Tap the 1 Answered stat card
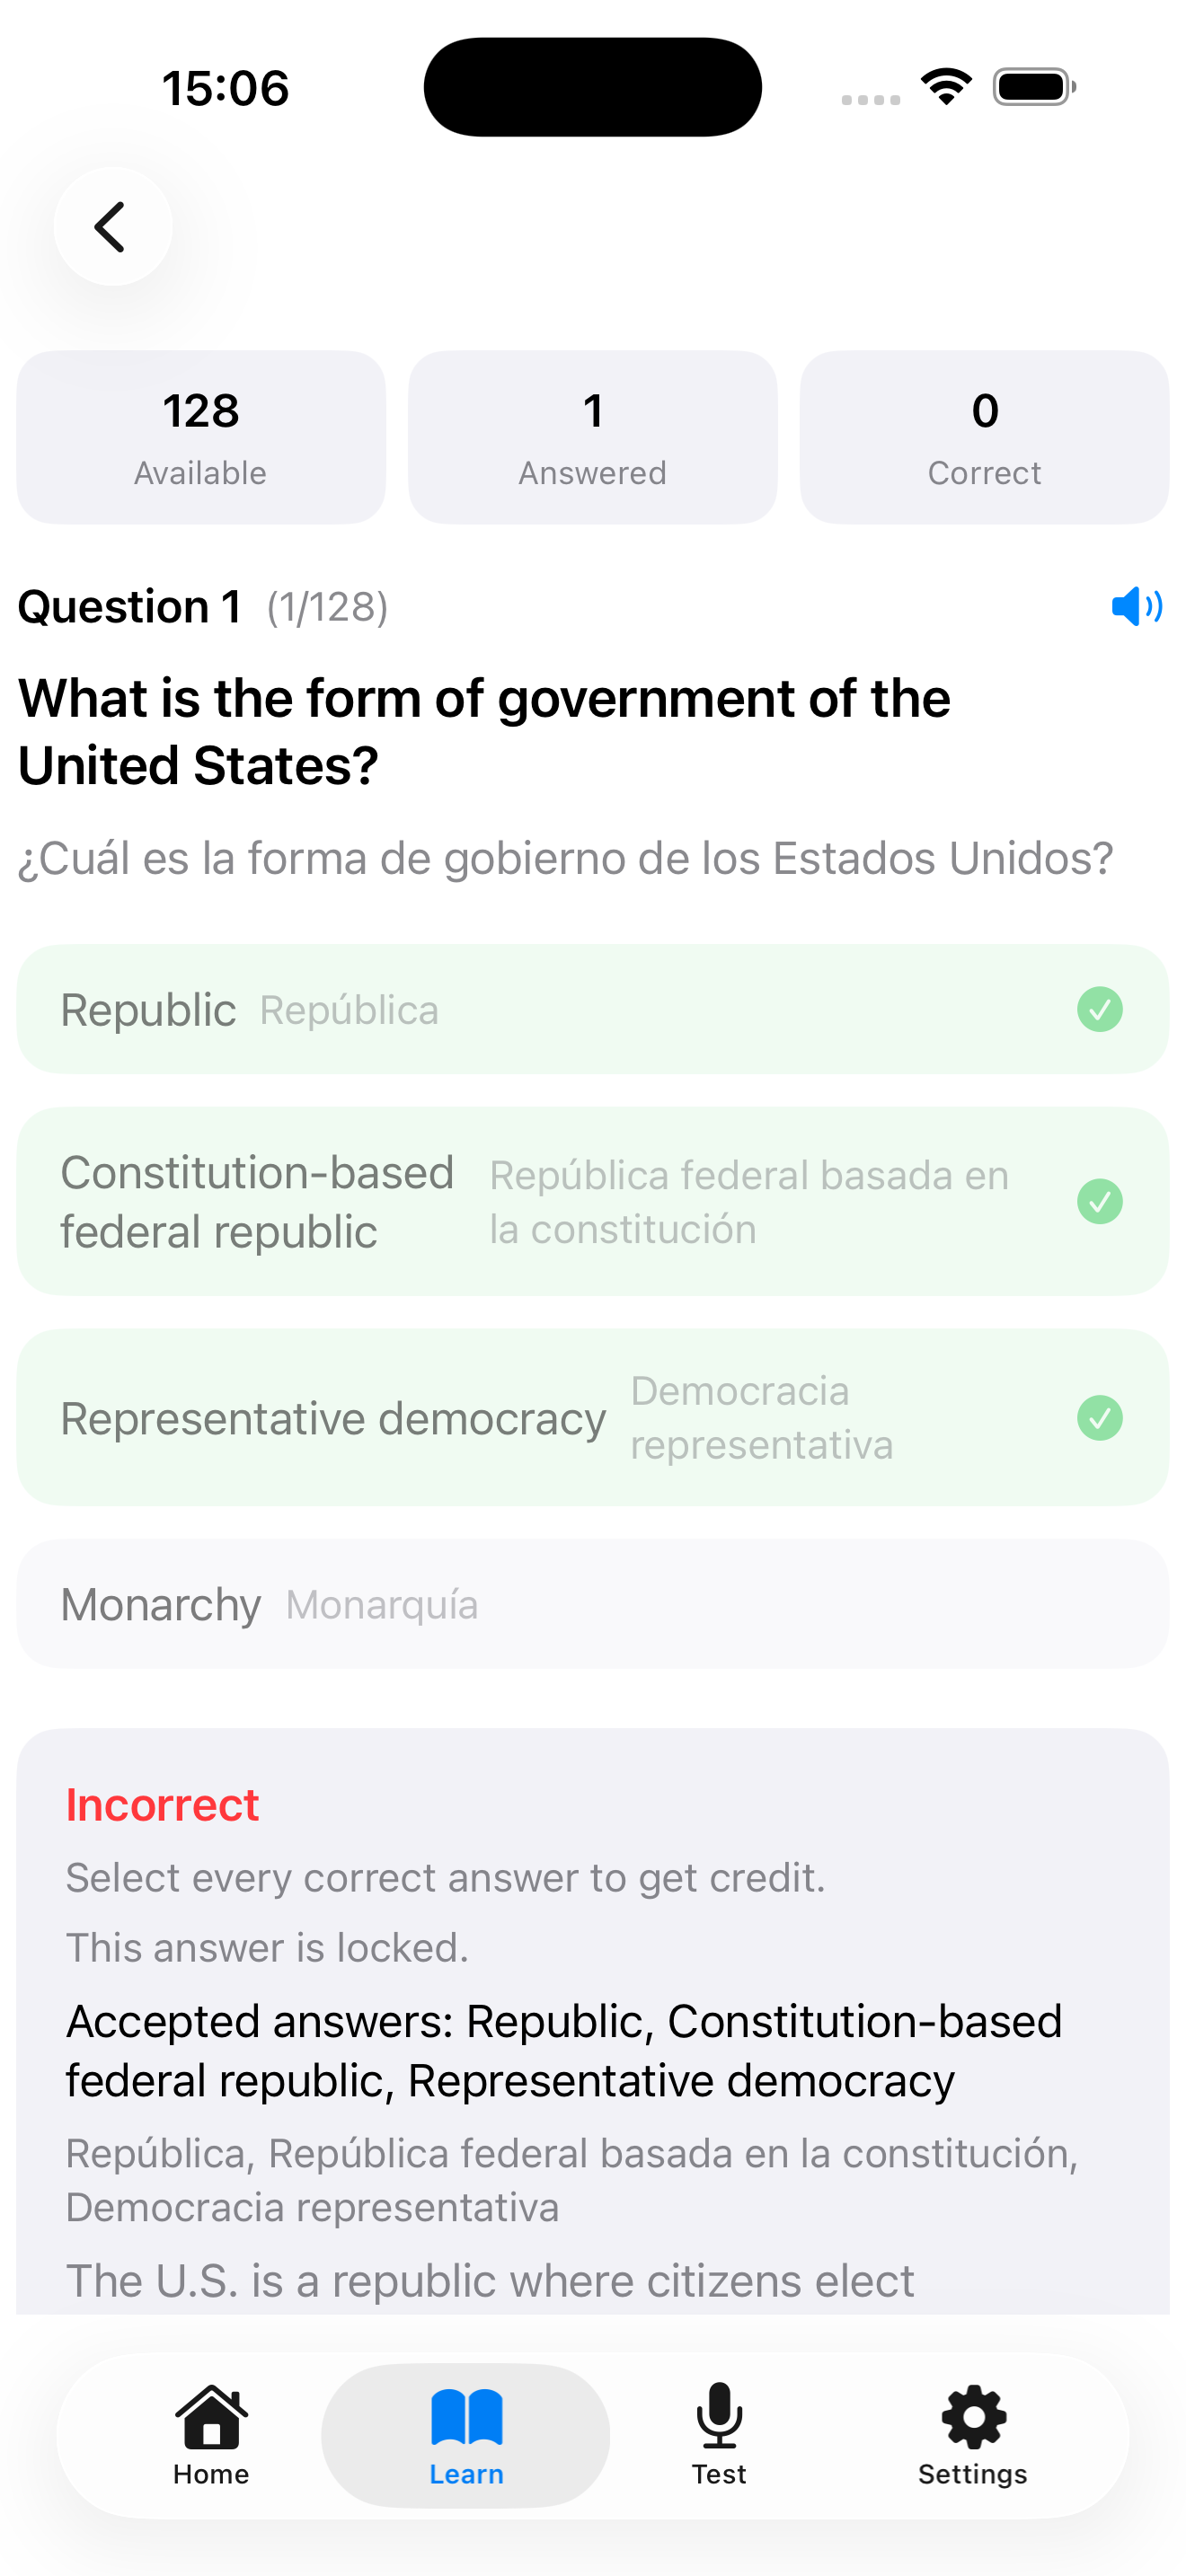This screenshot has height=2576, width=1186. 592,437
